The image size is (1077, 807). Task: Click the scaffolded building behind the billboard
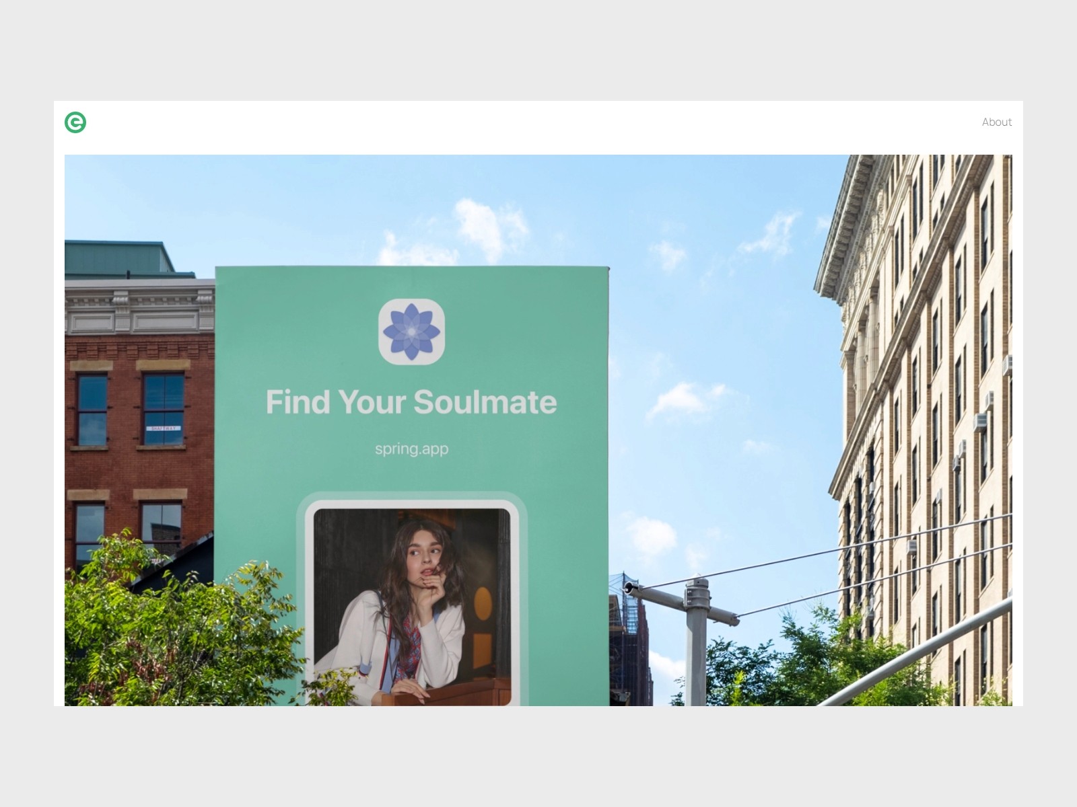click(x=630, y=639)
